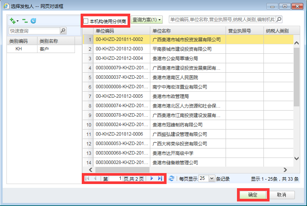Click the 类别编码 column header

(22, 41)
